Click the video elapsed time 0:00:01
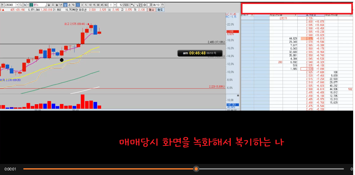The image size is (355, 175). coord(10,169)
